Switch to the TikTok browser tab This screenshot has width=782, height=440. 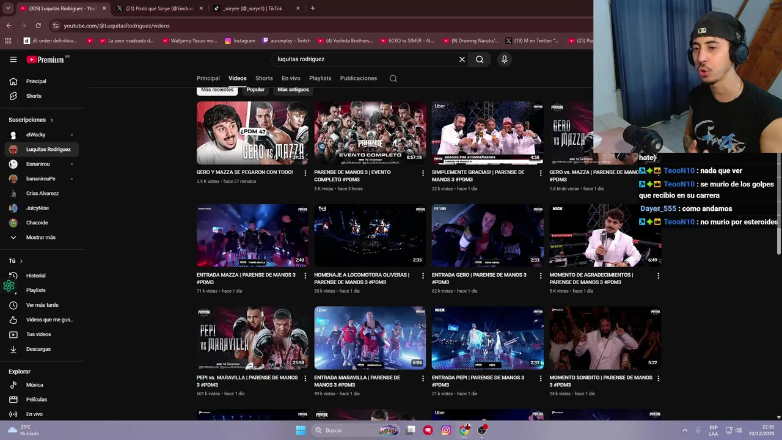pos(257,9)
